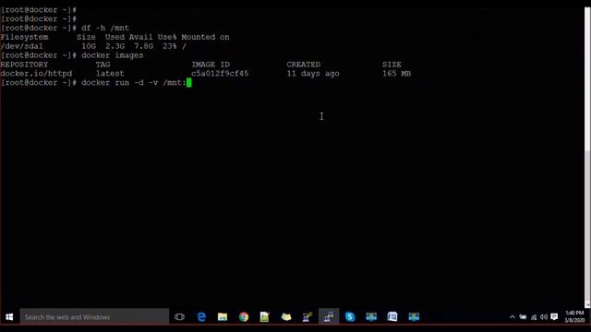Launch Microsoft Edge from the taskbar
591x332 pixels.
(201, 317)
